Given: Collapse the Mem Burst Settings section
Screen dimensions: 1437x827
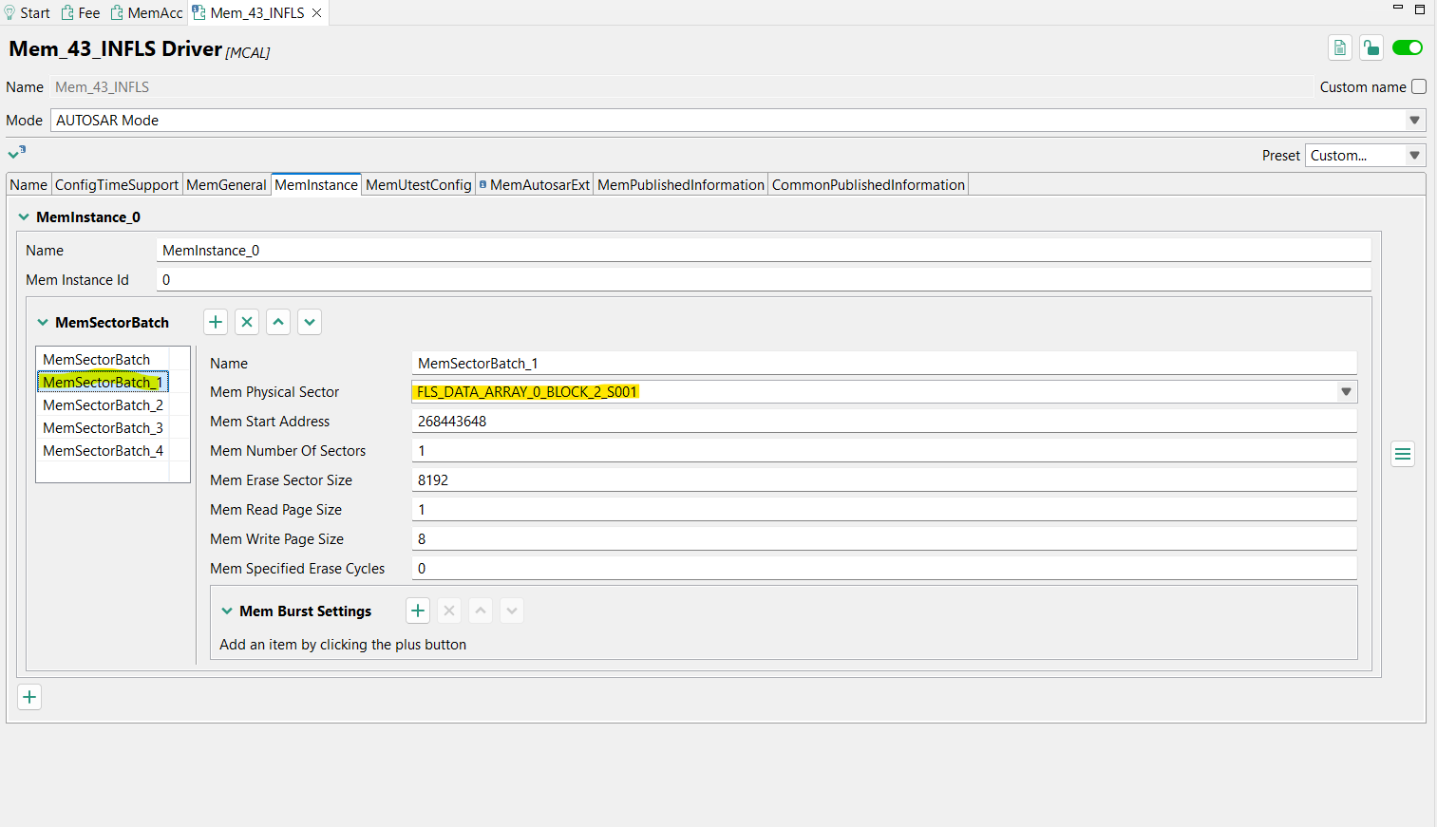Looking at the screenshot, I should point(227,611).
